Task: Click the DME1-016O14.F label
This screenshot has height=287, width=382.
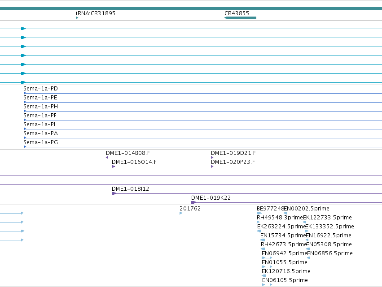Action: [134, 162]
